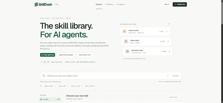Click the search magnifier icon
Image resolution: width=223 pixels, height=103 pixels.
tap(44, 76)
